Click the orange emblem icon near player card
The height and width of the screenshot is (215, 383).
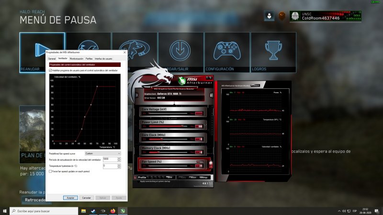click(282, 16)
